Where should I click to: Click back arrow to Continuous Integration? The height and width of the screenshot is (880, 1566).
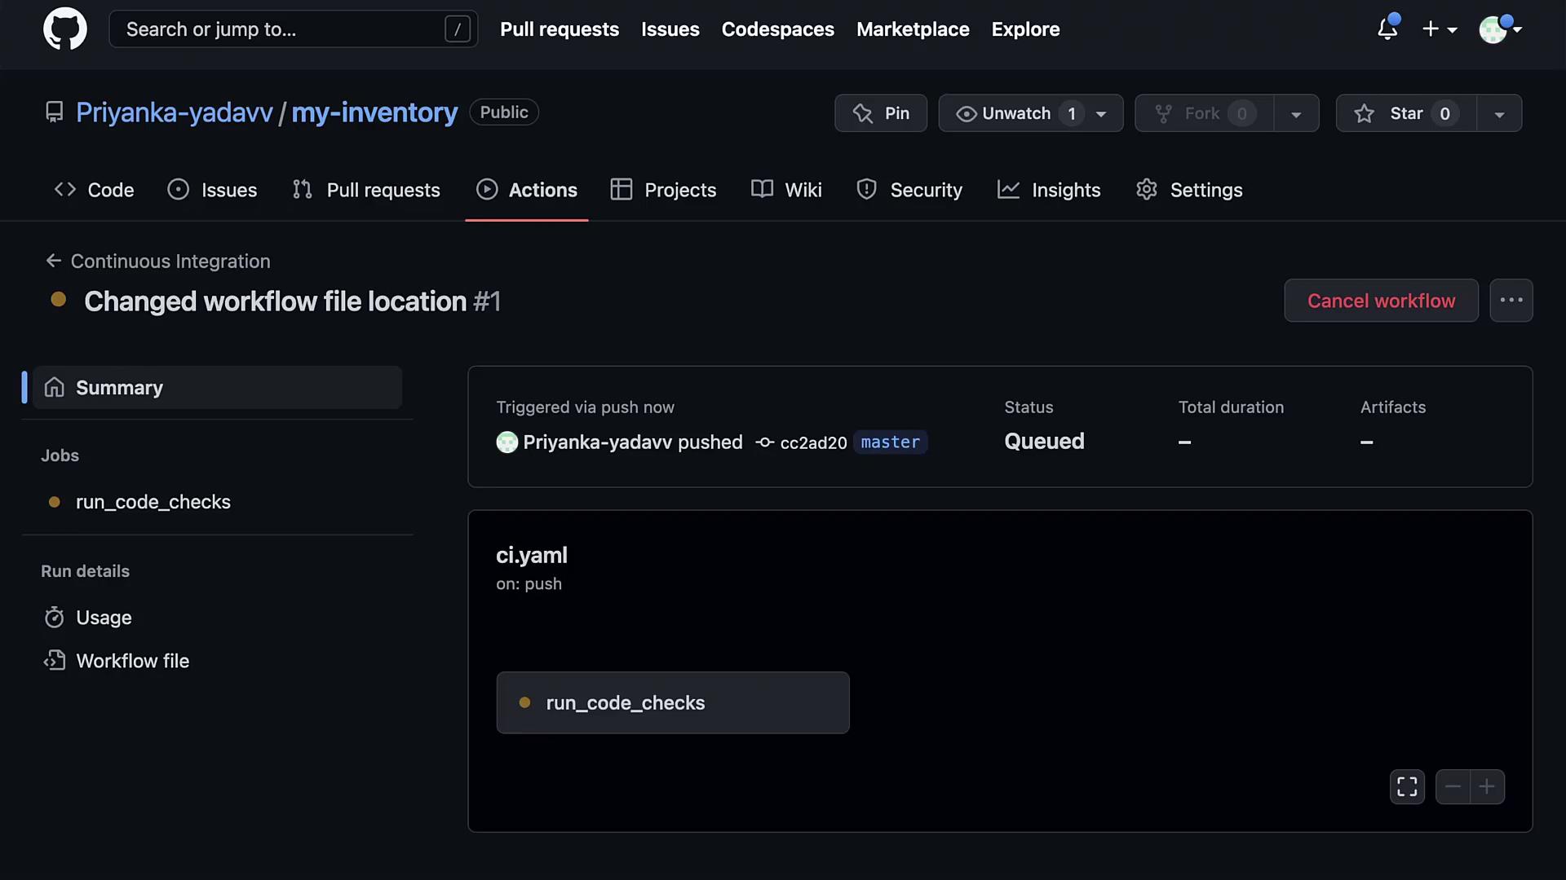click(x=54, y=261)
